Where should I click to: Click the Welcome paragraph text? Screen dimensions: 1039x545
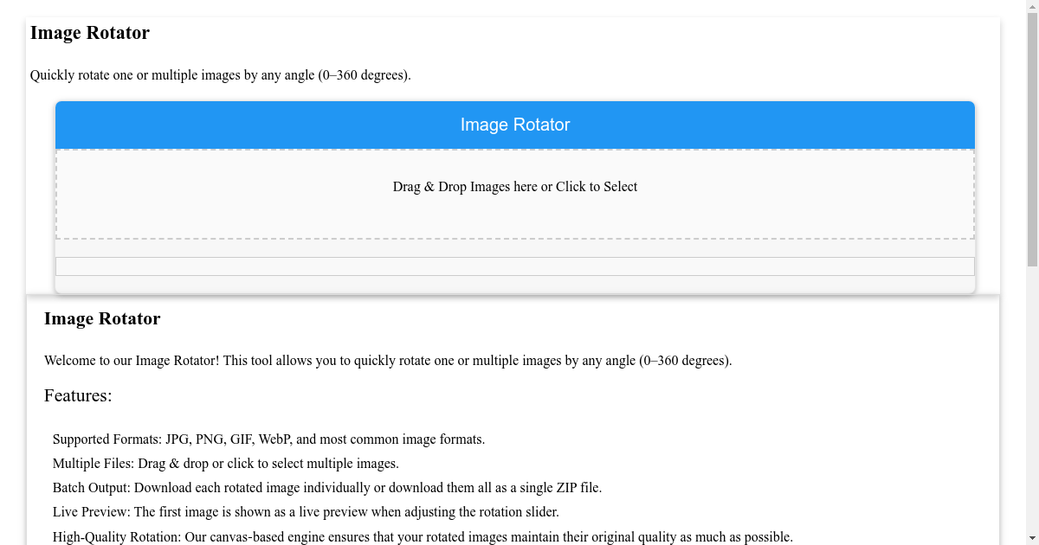click(x=388, y=360)
